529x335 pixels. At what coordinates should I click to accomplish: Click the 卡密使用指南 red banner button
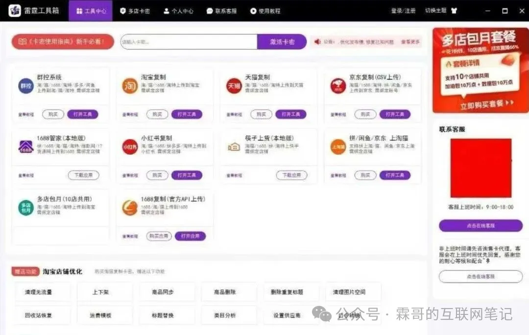point(62,42)
